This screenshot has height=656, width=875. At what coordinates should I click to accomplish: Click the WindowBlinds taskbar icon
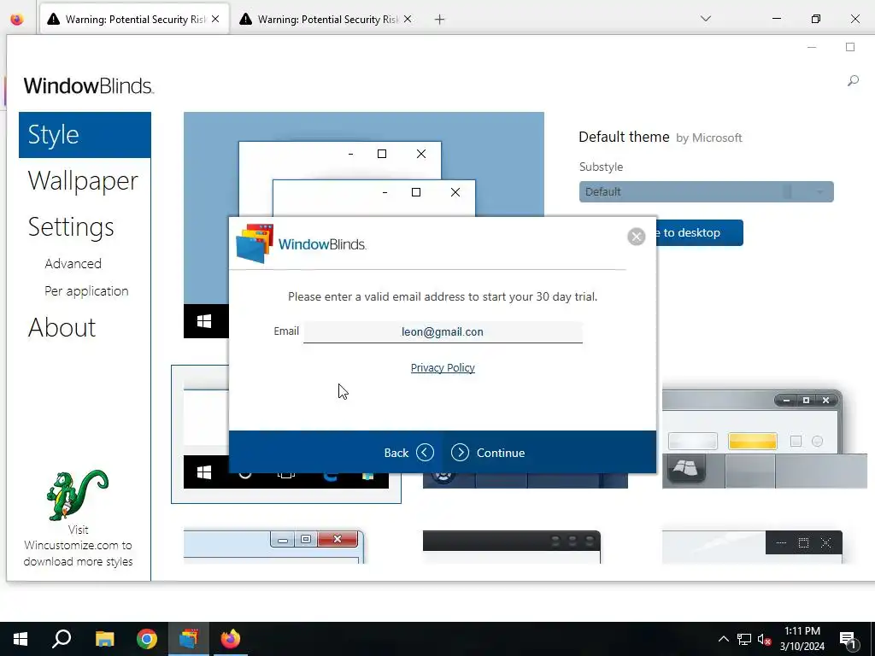pyautogui.click(x=189, y=639)
